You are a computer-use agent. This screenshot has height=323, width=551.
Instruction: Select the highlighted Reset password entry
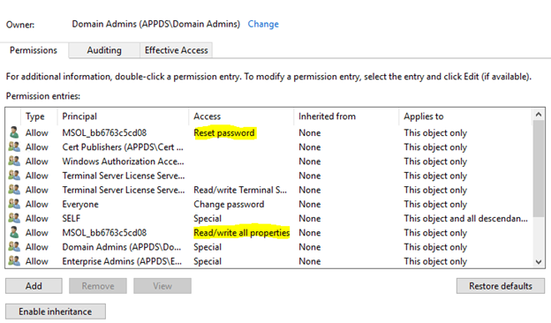224,132
